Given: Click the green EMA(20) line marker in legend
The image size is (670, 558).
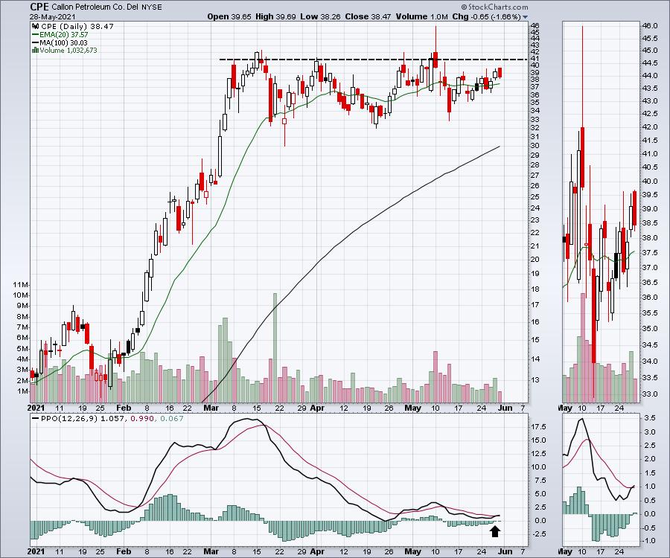Looking at the screenshot, I should point(36,34).
